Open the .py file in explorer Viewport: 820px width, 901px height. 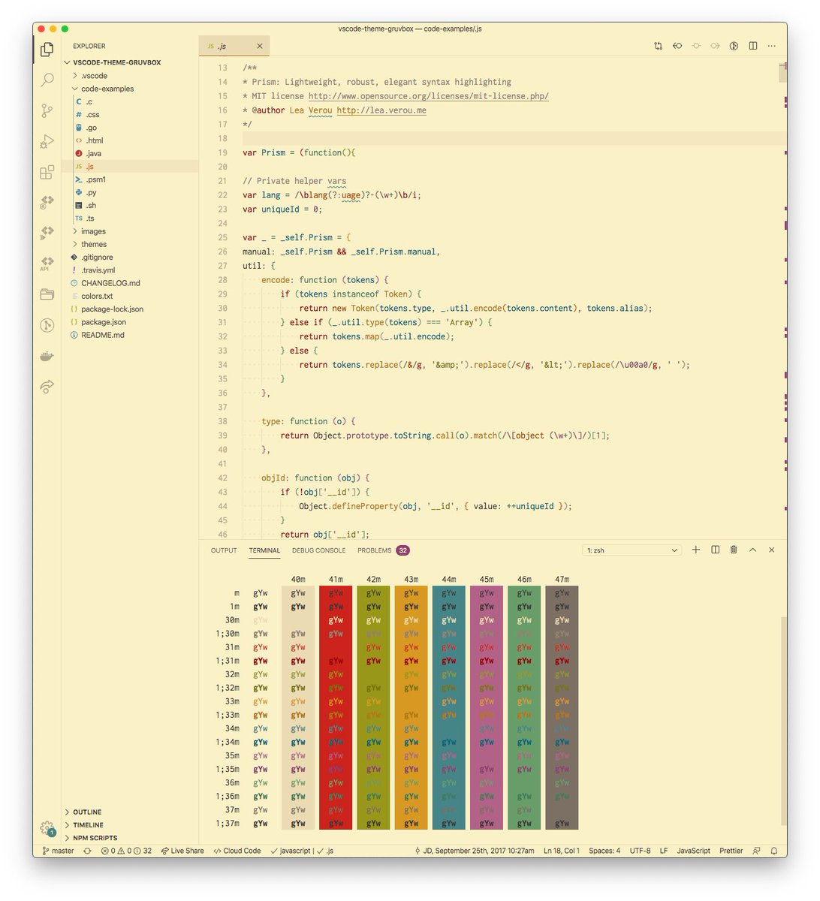pos(130,192)
